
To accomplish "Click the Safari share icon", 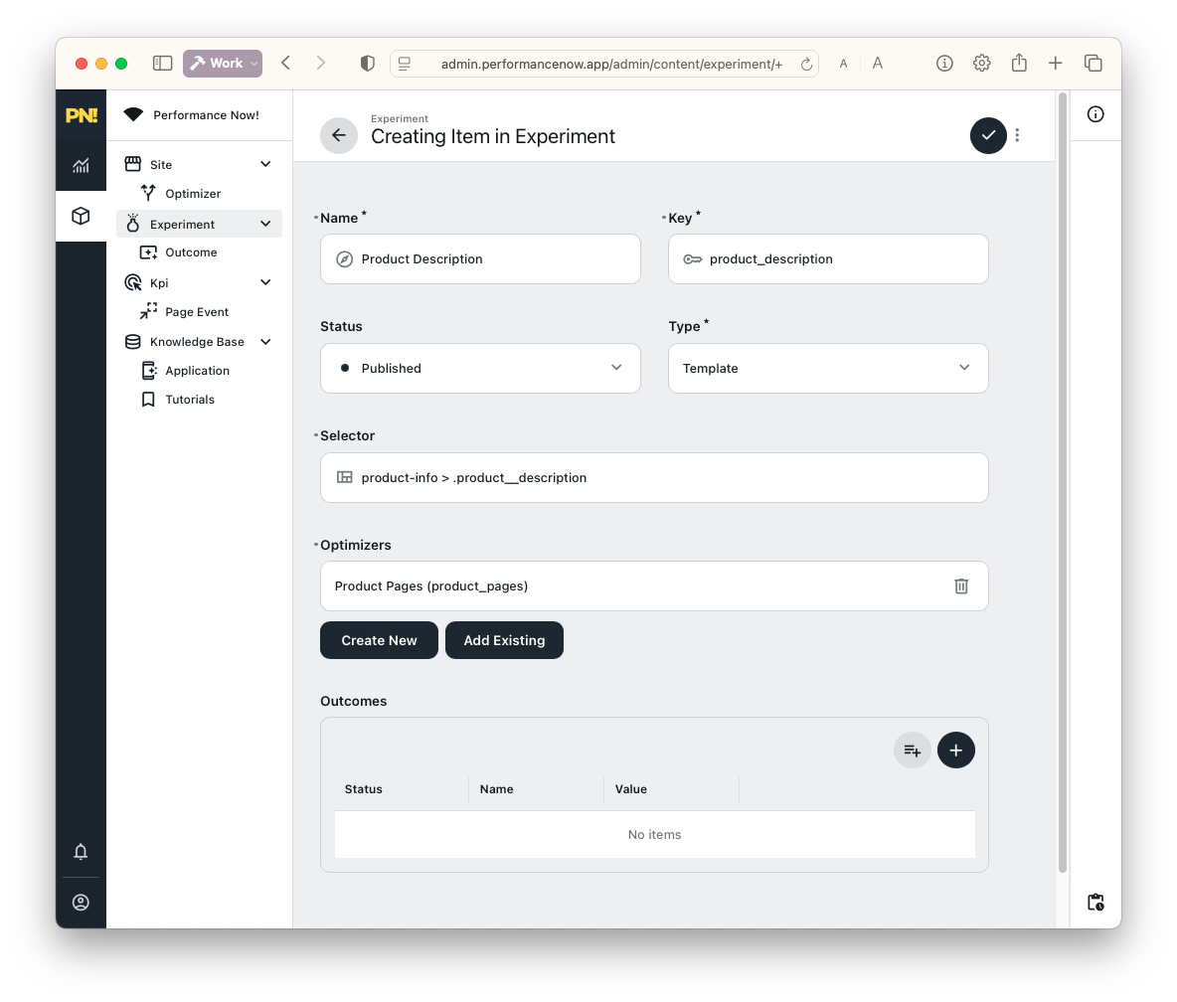I will pyautogui.click(x=1019, y=63).
